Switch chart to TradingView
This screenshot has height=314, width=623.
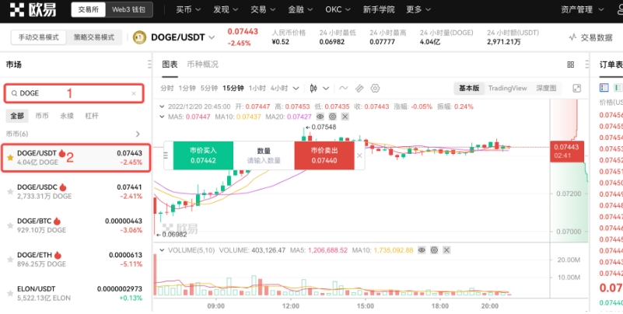click(x=507, y=88)
